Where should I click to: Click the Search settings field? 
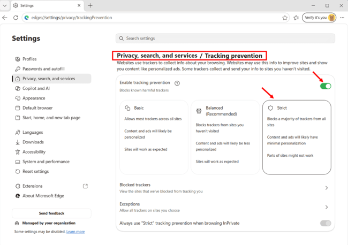(x=225, y=39)
